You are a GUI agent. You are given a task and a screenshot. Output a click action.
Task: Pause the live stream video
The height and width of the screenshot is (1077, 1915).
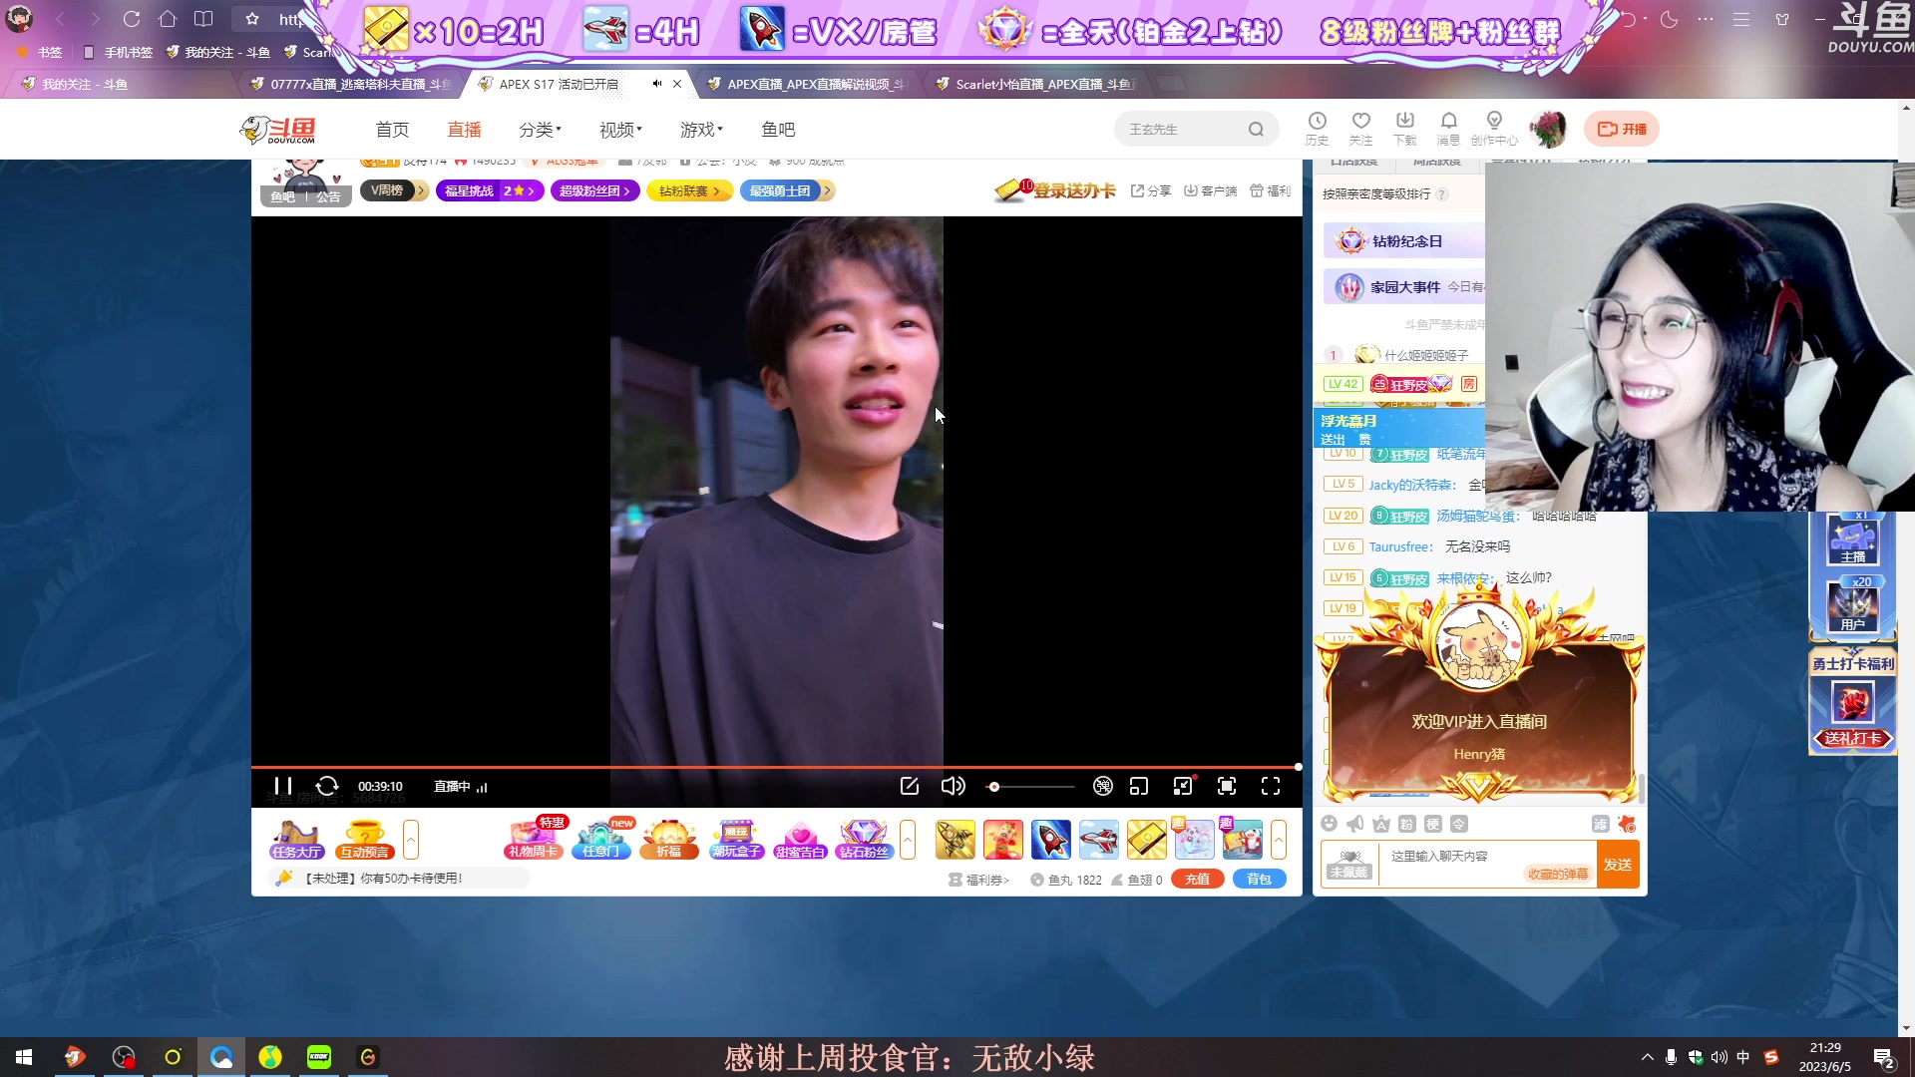[x=282, y=786]
